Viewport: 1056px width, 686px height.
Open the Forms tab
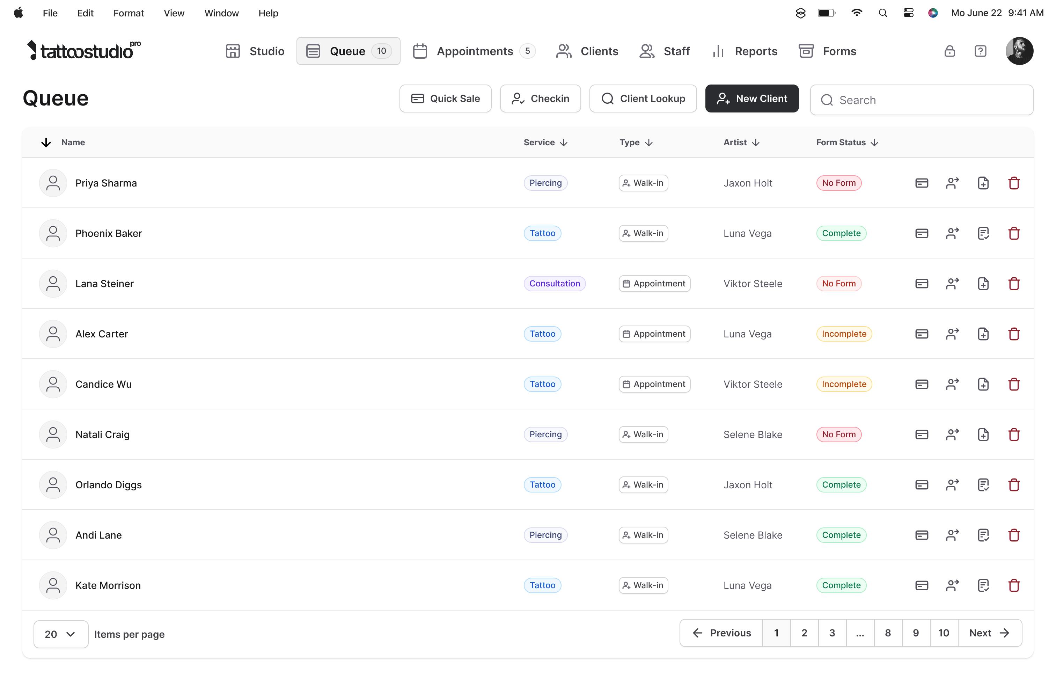point(827,51)
